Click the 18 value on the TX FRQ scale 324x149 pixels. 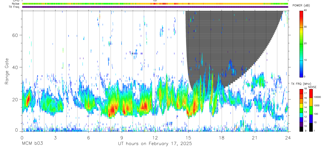[305, 89]
